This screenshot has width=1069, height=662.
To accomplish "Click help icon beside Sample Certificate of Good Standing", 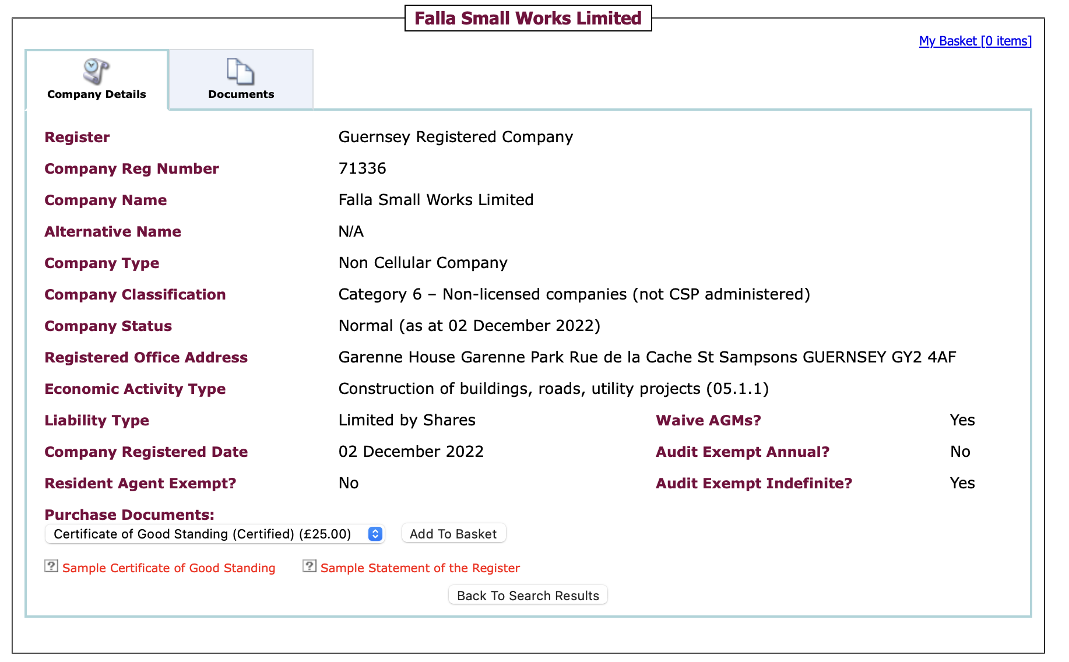I will click(51, 566).
